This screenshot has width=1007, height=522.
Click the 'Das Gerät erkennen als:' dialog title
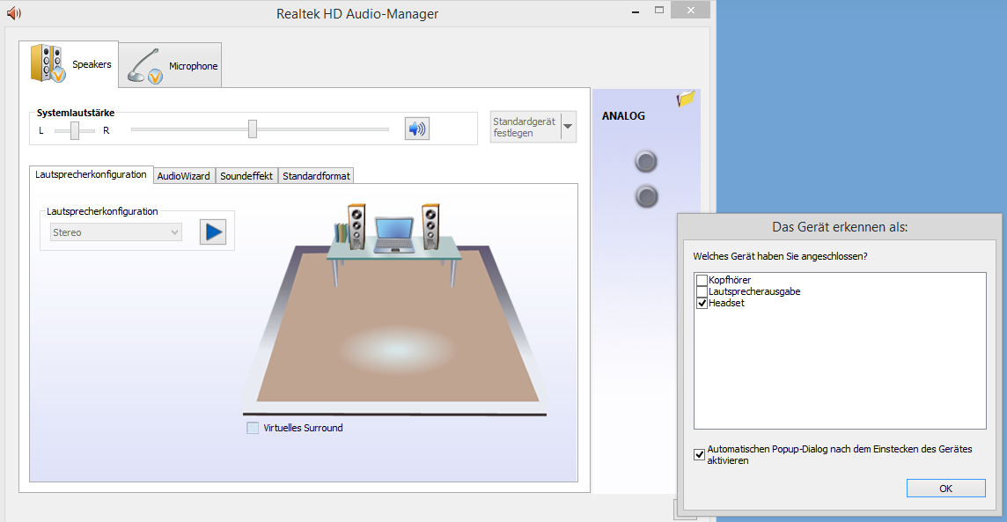[x=840, y=227]
